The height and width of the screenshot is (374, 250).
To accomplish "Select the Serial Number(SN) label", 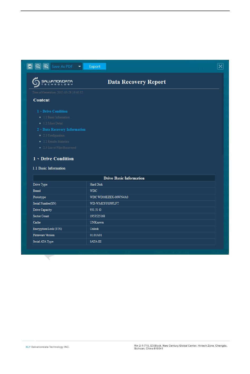I will click(x=44, y=203).
